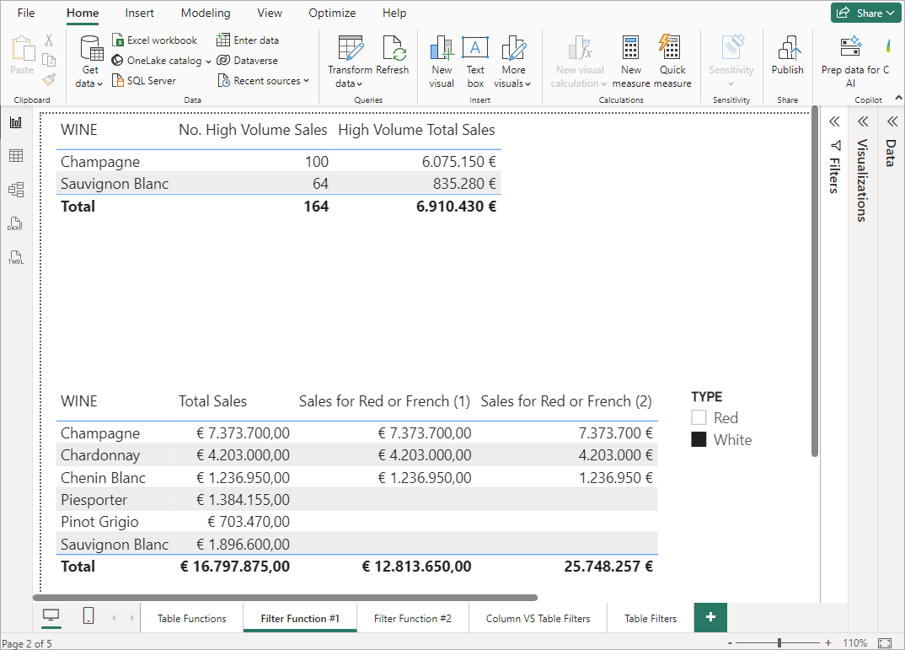Uncheck the White type slicer box

(x=699, y=439)
